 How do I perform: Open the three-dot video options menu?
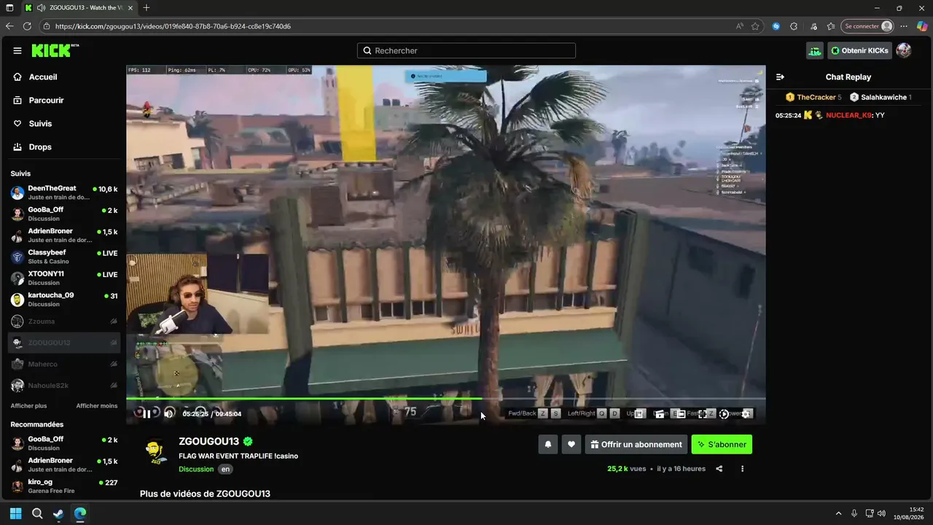point(742,469)
